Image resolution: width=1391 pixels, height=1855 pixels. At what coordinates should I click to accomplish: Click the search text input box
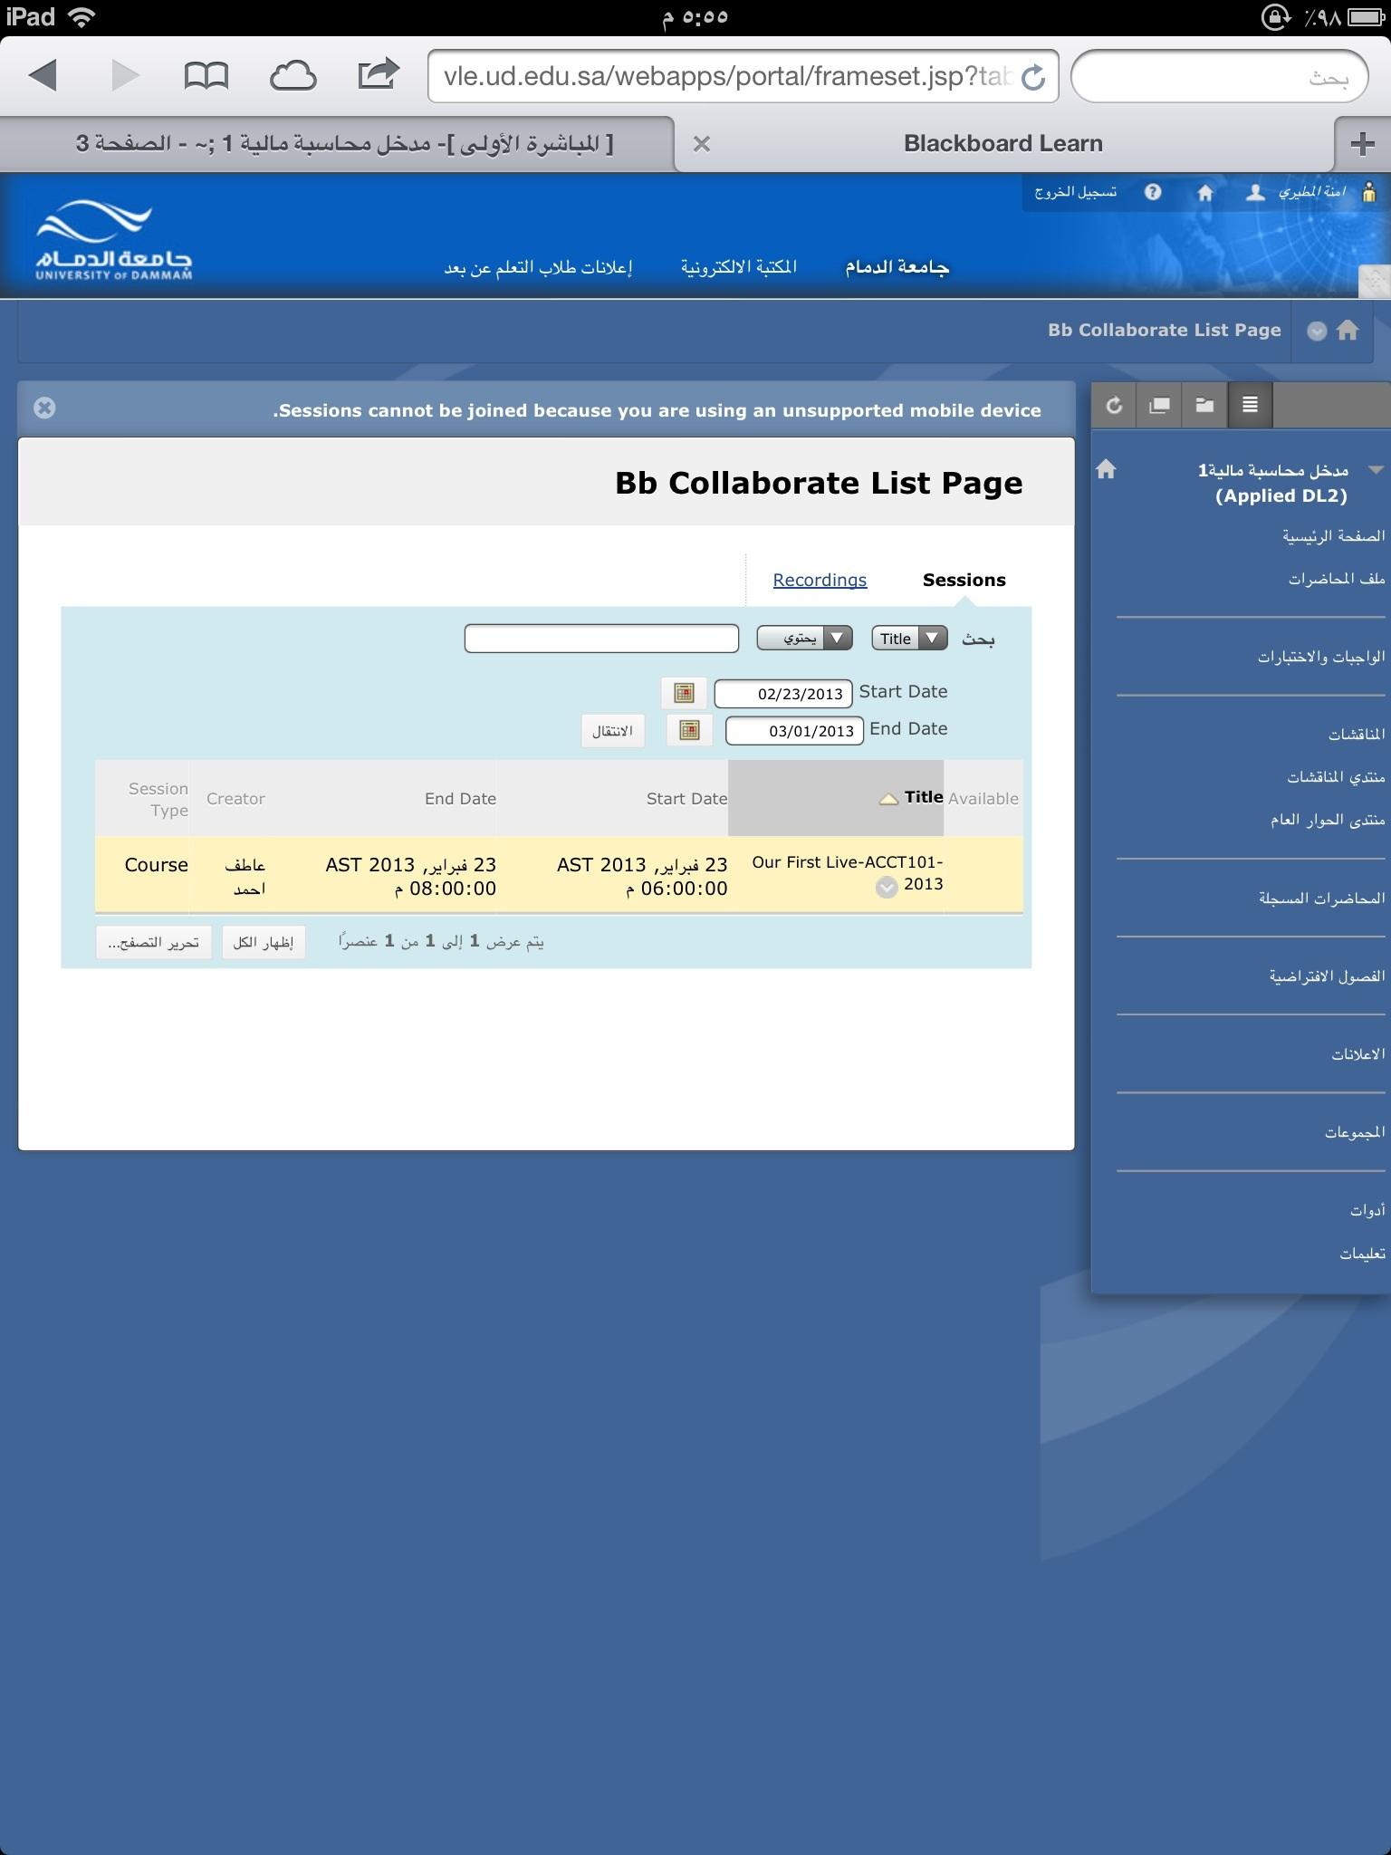point(601,639)
